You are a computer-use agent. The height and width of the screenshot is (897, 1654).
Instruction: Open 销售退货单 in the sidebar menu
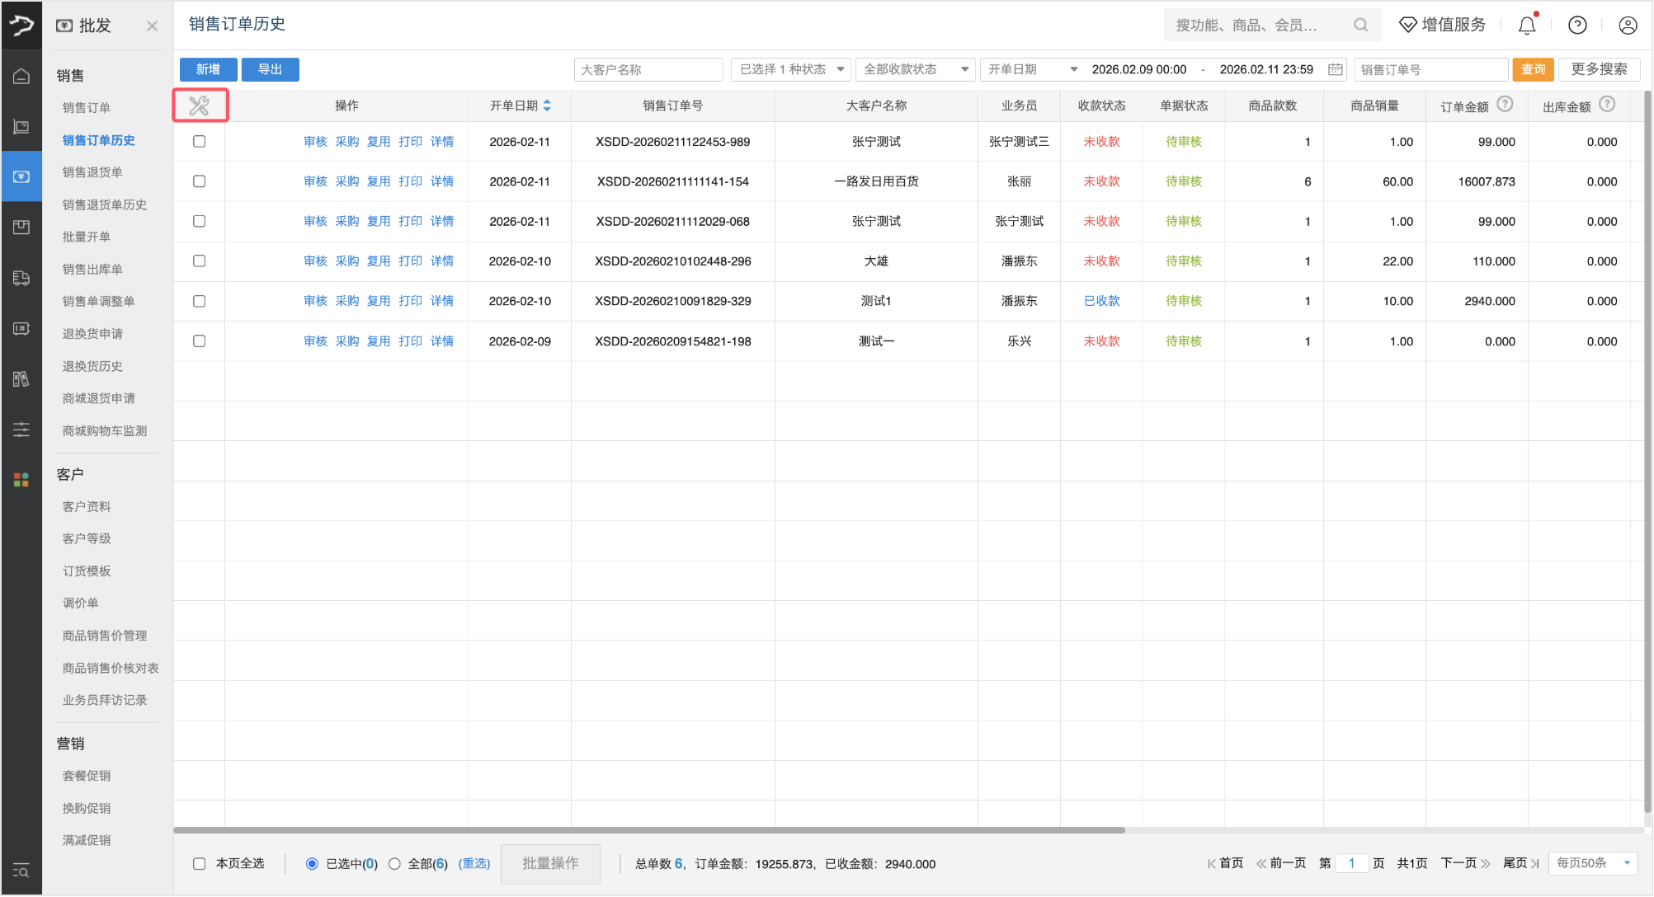[92, 172]
